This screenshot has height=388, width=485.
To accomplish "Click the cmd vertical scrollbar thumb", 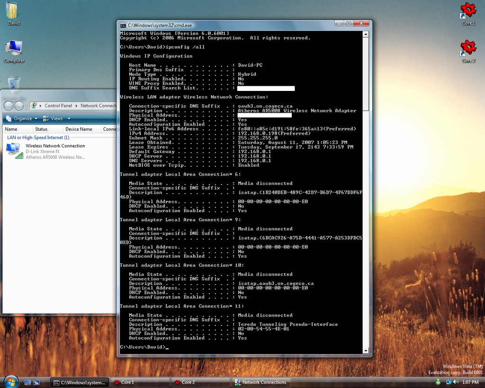I will tap(366, 74).
